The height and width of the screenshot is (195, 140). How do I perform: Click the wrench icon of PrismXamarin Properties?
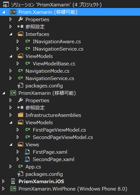[20, 100]
